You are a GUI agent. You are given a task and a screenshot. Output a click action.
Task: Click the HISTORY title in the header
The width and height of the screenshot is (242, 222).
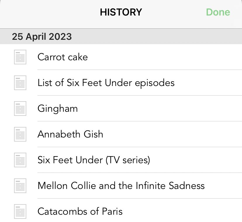point(121,12)
